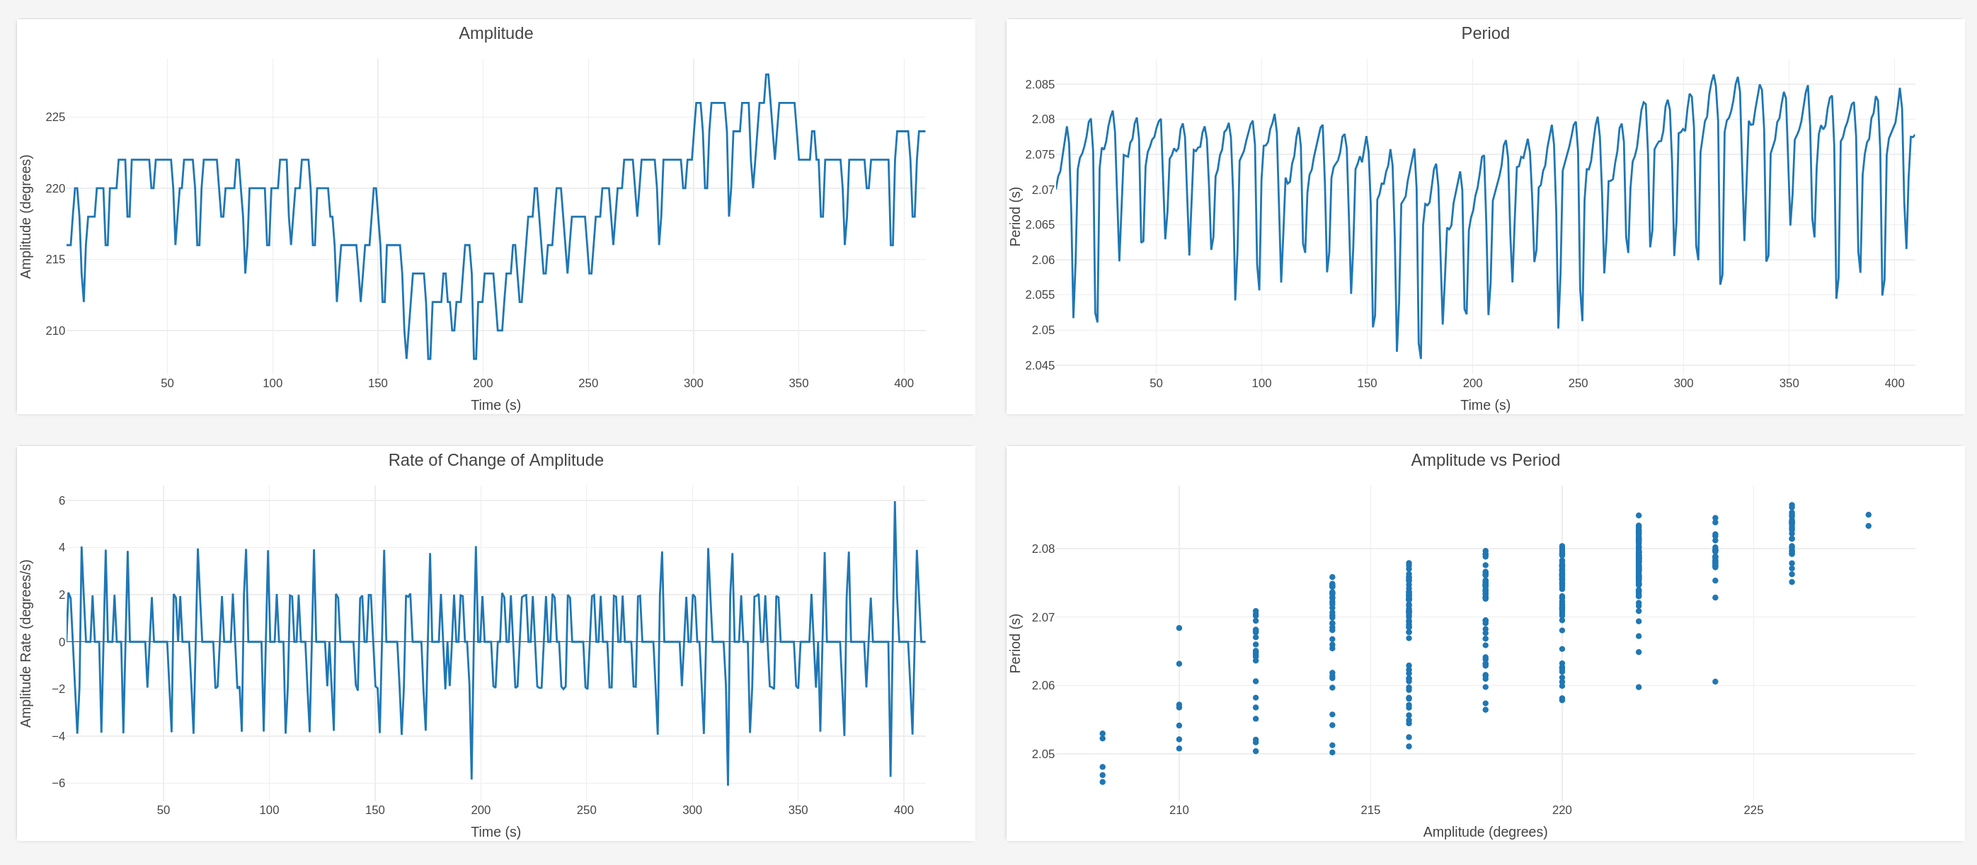Click the Amplitude (degrees) x-axis label of the scatter plot
Screen dimensions: 1977x865
1484,831
